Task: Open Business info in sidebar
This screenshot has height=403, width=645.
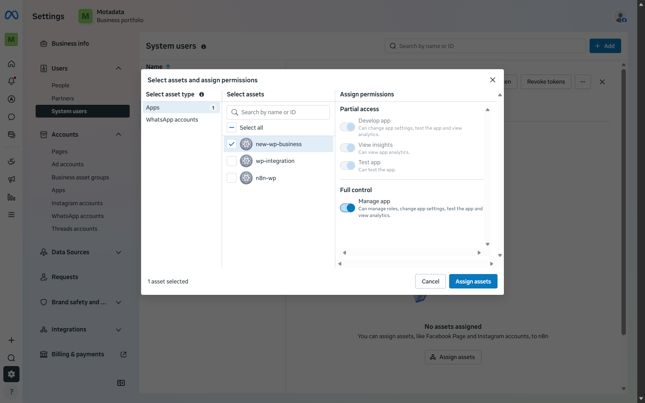Action: (70, 44)
